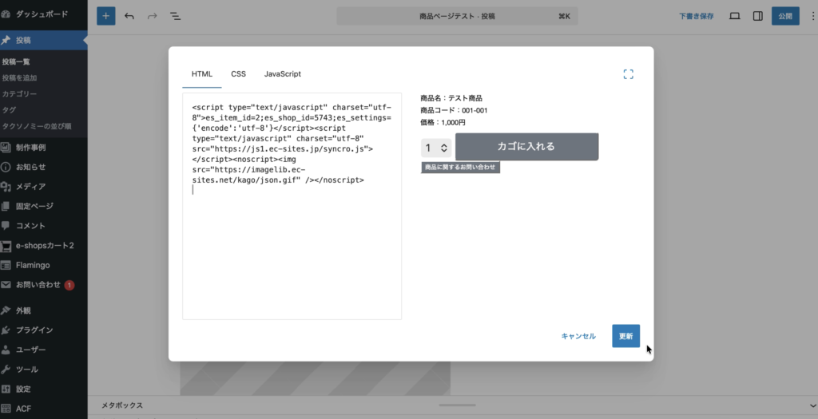Viewport: 818px width, 419px height.
Task: Click the blue block inserter plus button
Action: [x=106, y=16]
